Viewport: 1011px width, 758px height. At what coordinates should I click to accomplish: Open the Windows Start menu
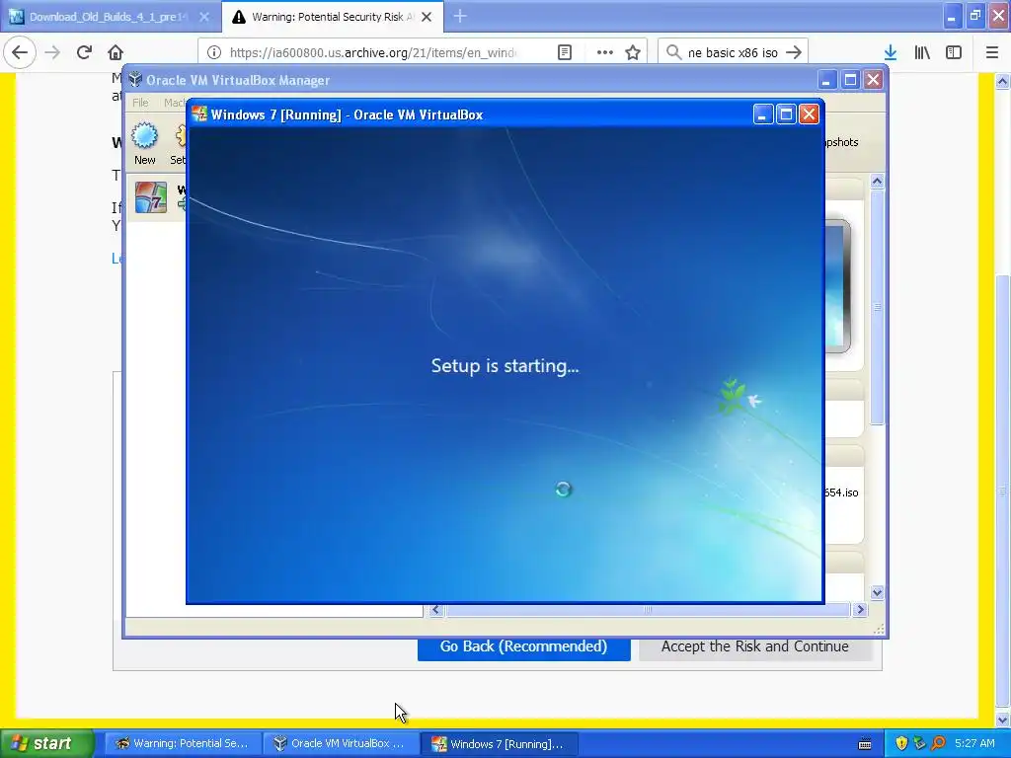[x=47, y=743]
